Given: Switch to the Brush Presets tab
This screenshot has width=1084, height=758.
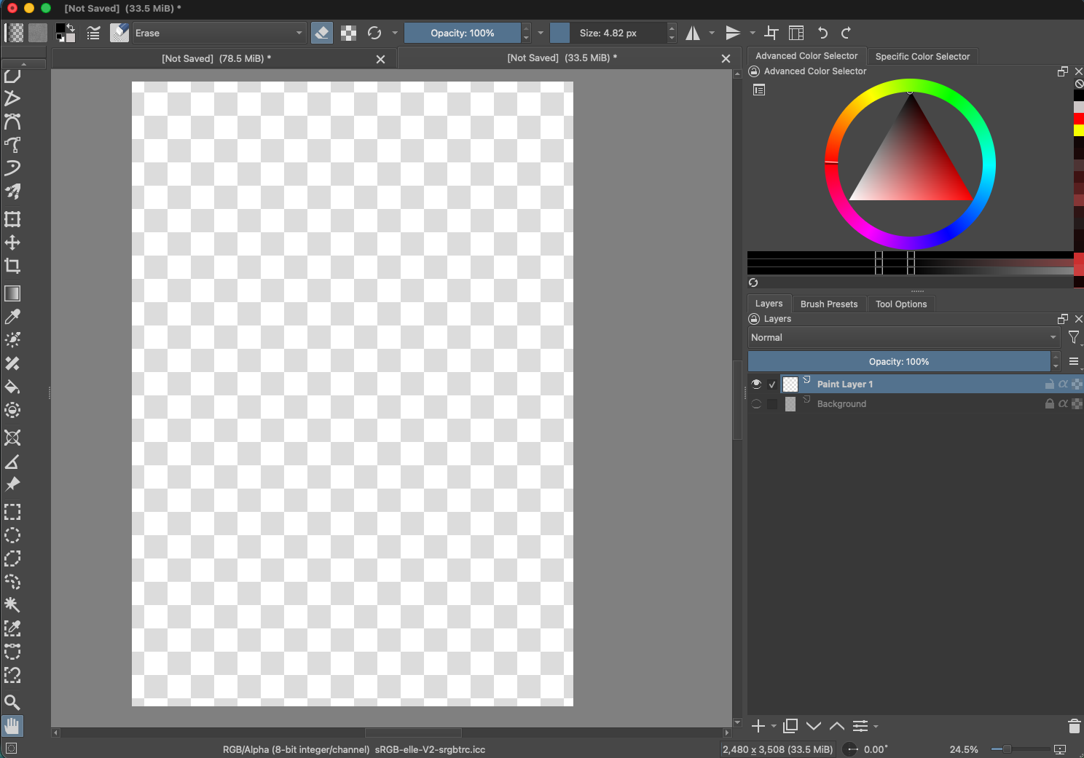Looking at the screenshot, I should pyautogui.click(x=829, y=304).
